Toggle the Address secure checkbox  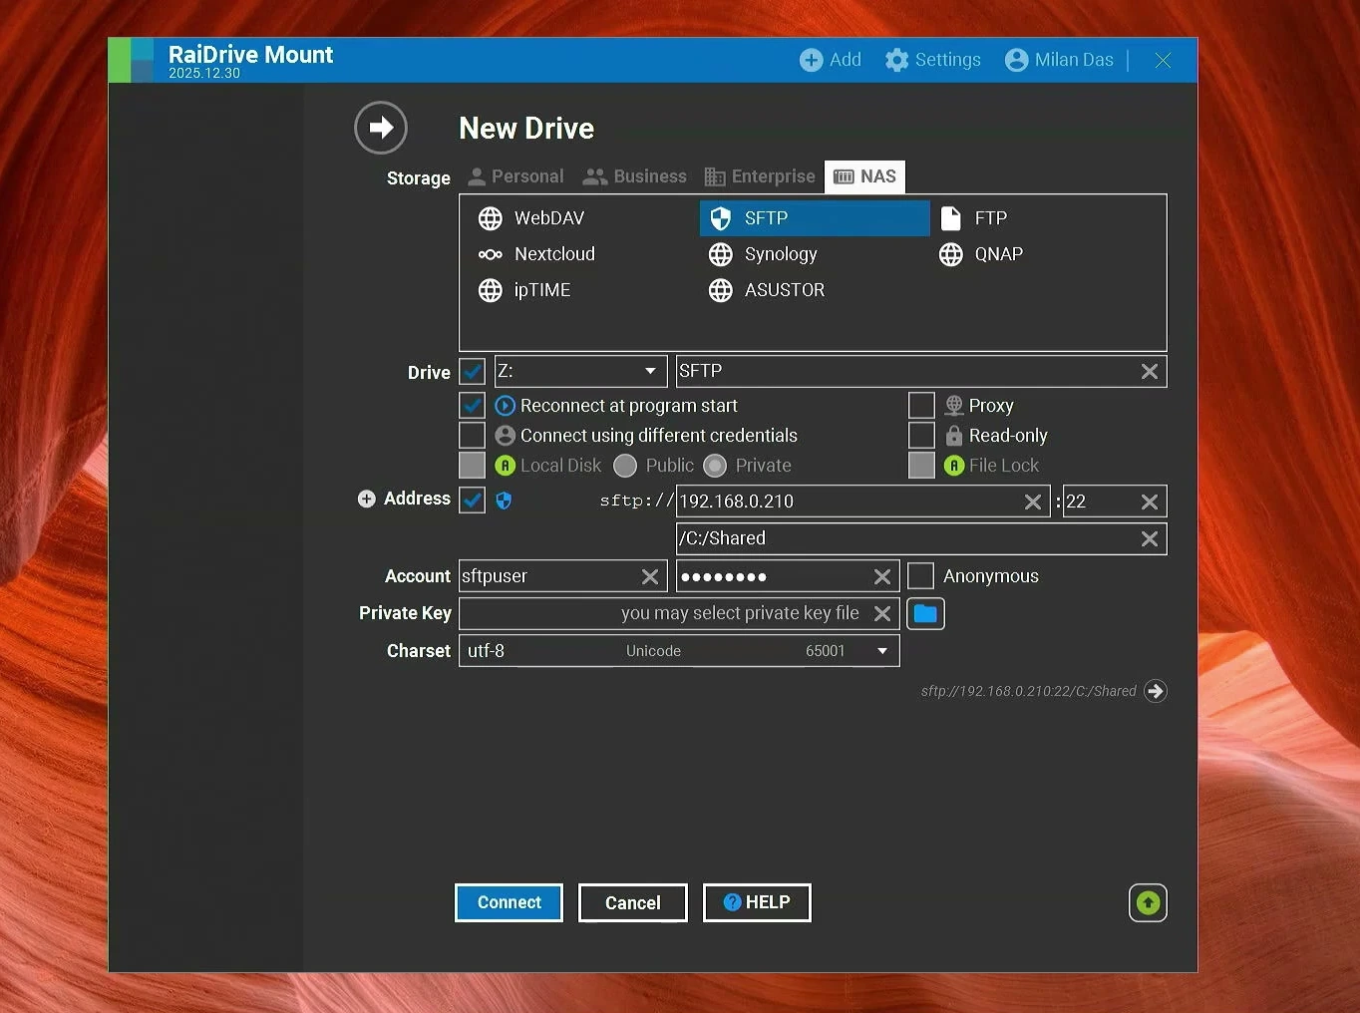pos(473,501)
